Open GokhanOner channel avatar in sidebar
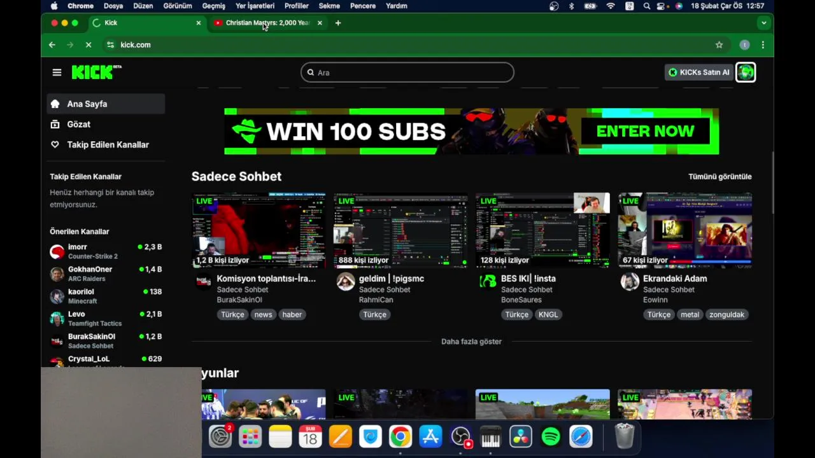This screenshot has height=458, width=815. pos(57,274)
